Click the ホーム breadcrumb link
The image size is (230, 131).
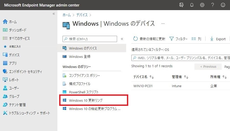pos(67,15)
